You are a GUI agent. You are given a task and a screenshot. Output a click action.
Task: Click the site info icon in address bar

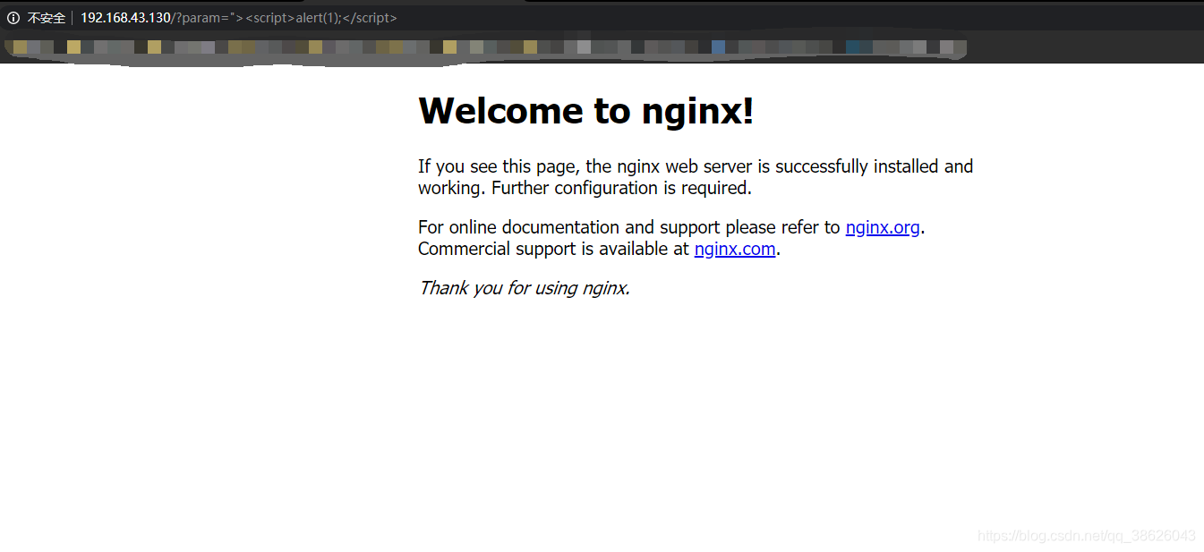[13, 18]
